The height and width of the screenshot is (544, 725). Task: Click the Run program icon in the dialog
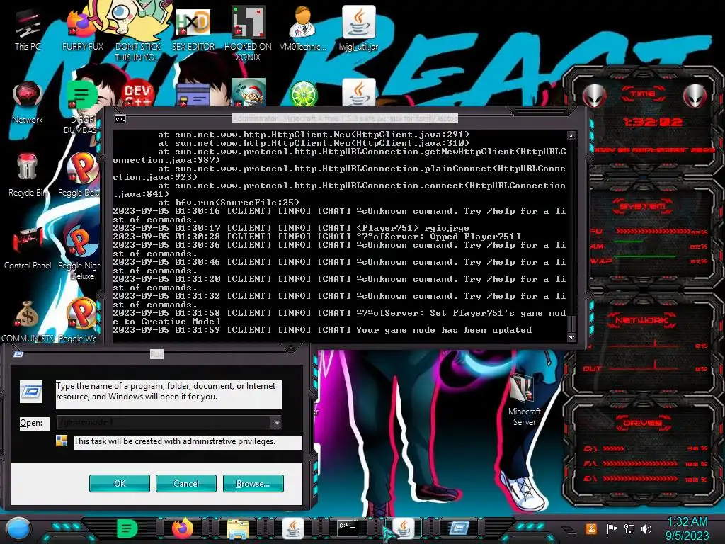click(31, 391)
